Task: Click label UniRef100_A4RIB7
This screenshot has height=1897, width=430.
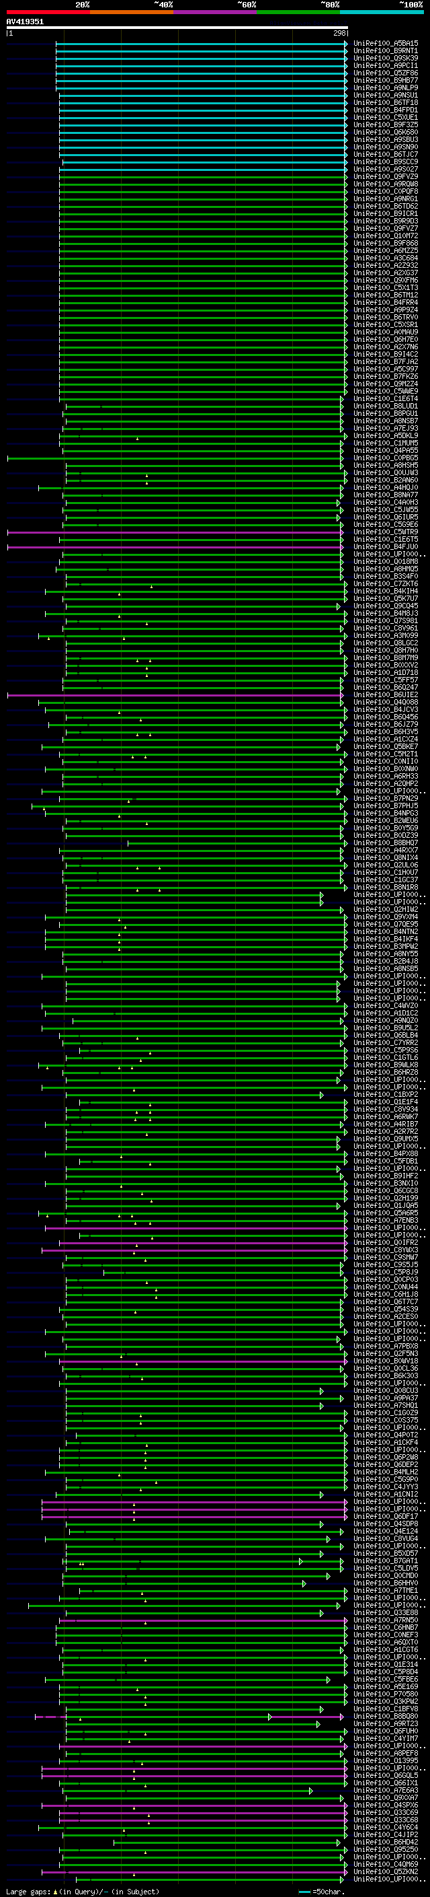Action: 386,1124
